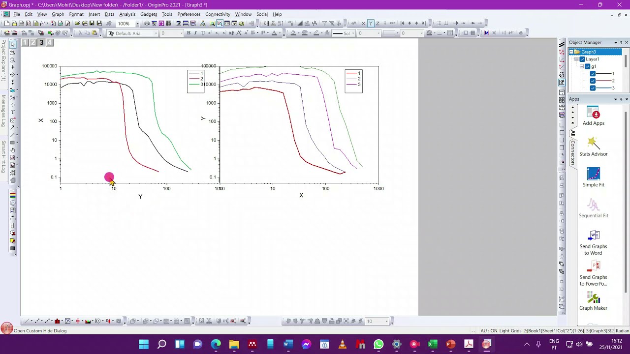Viewport: 630px width, 354px height.
Task: Open the Default: Arial font dropdown
Action: coord(156,33)
